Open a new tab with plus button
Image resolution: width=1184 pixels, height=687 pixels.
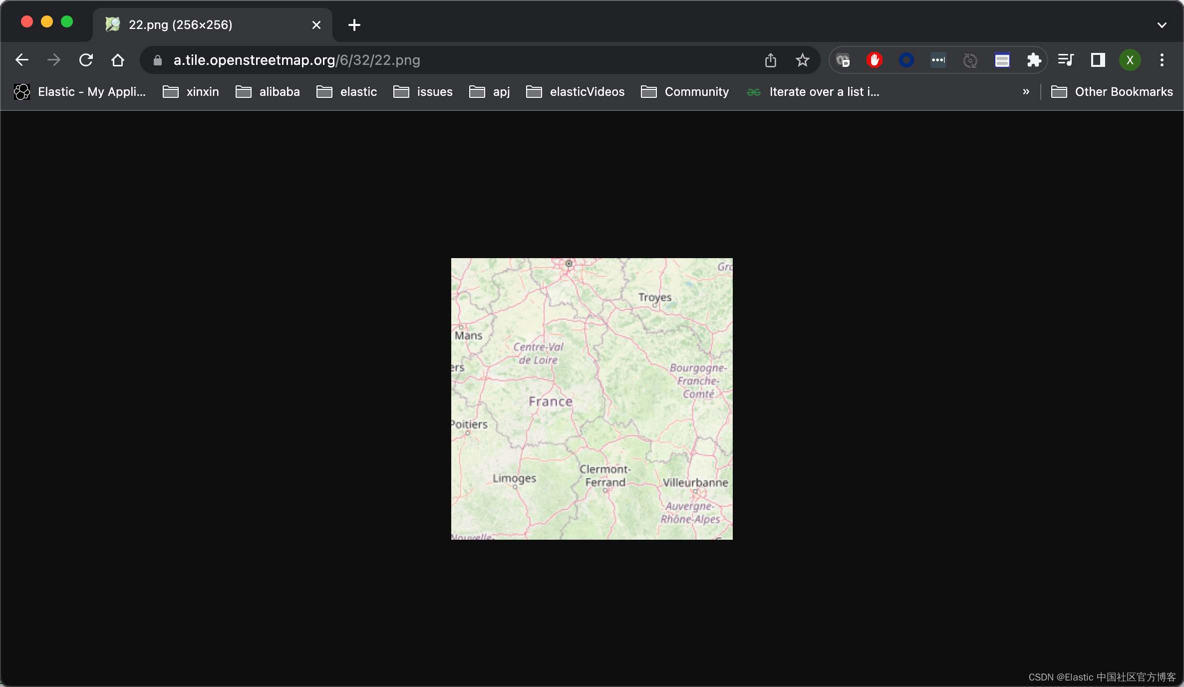(x=354, y=25)
